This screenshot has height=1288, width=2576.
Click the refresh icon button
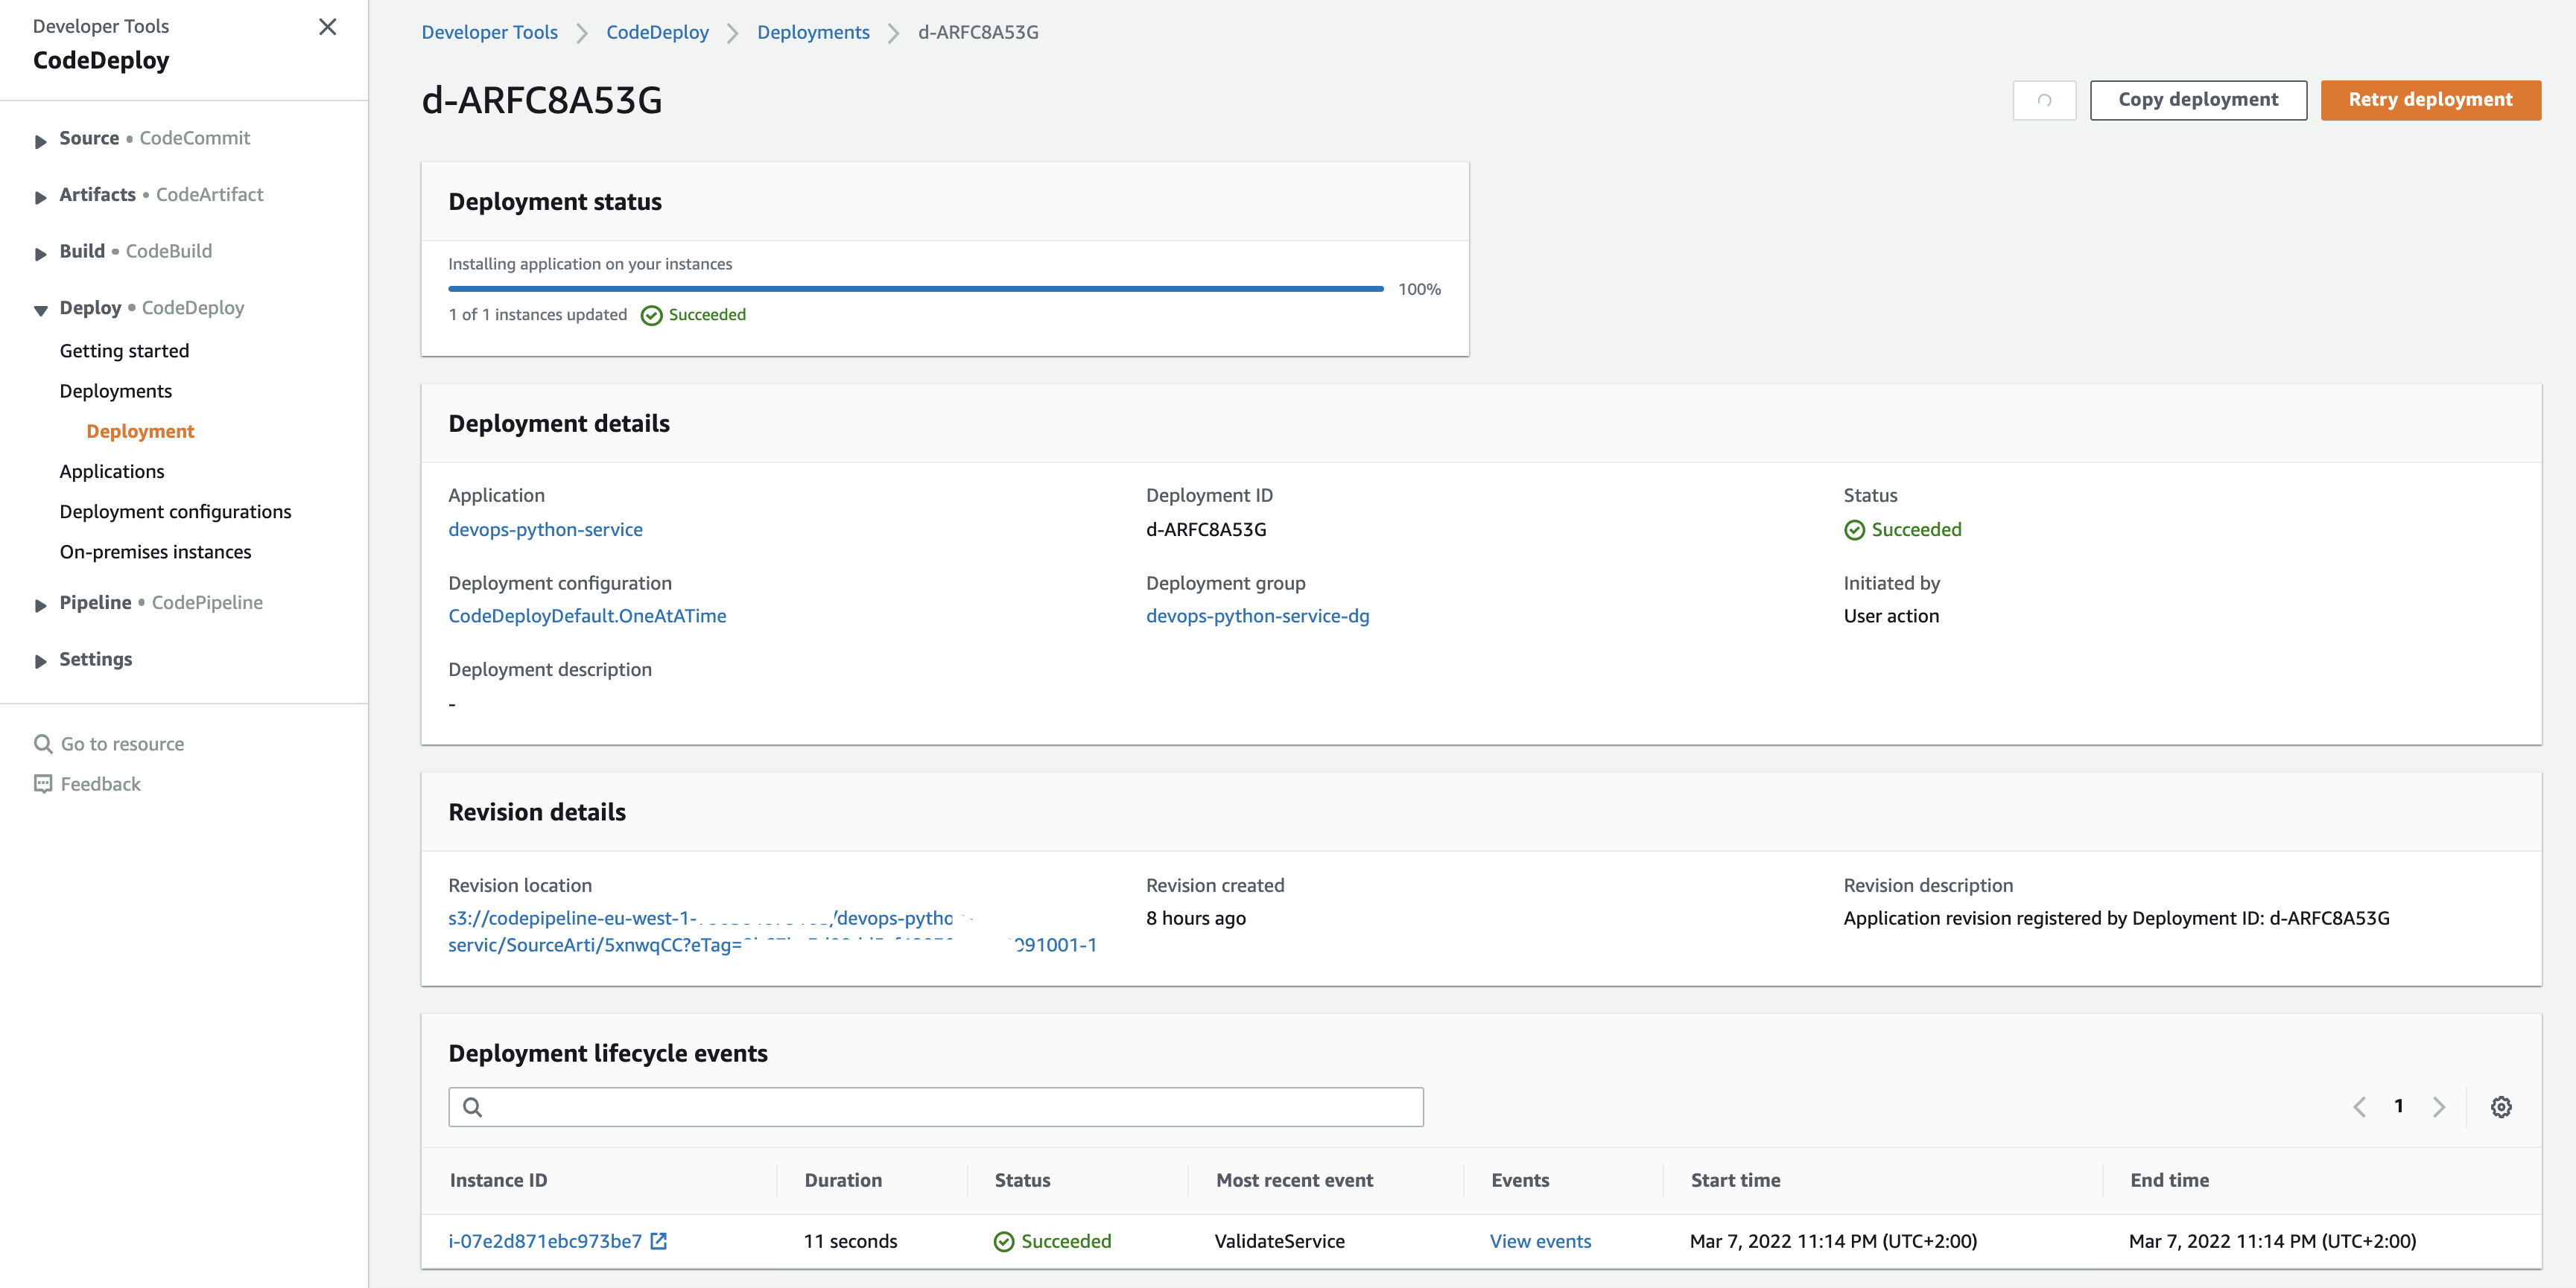2043,100
